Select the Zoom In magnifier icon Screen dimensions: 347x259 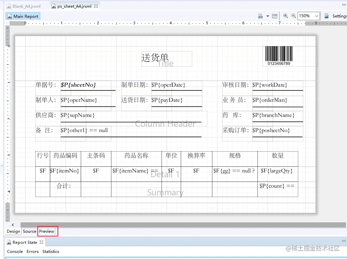coord(285,15)
